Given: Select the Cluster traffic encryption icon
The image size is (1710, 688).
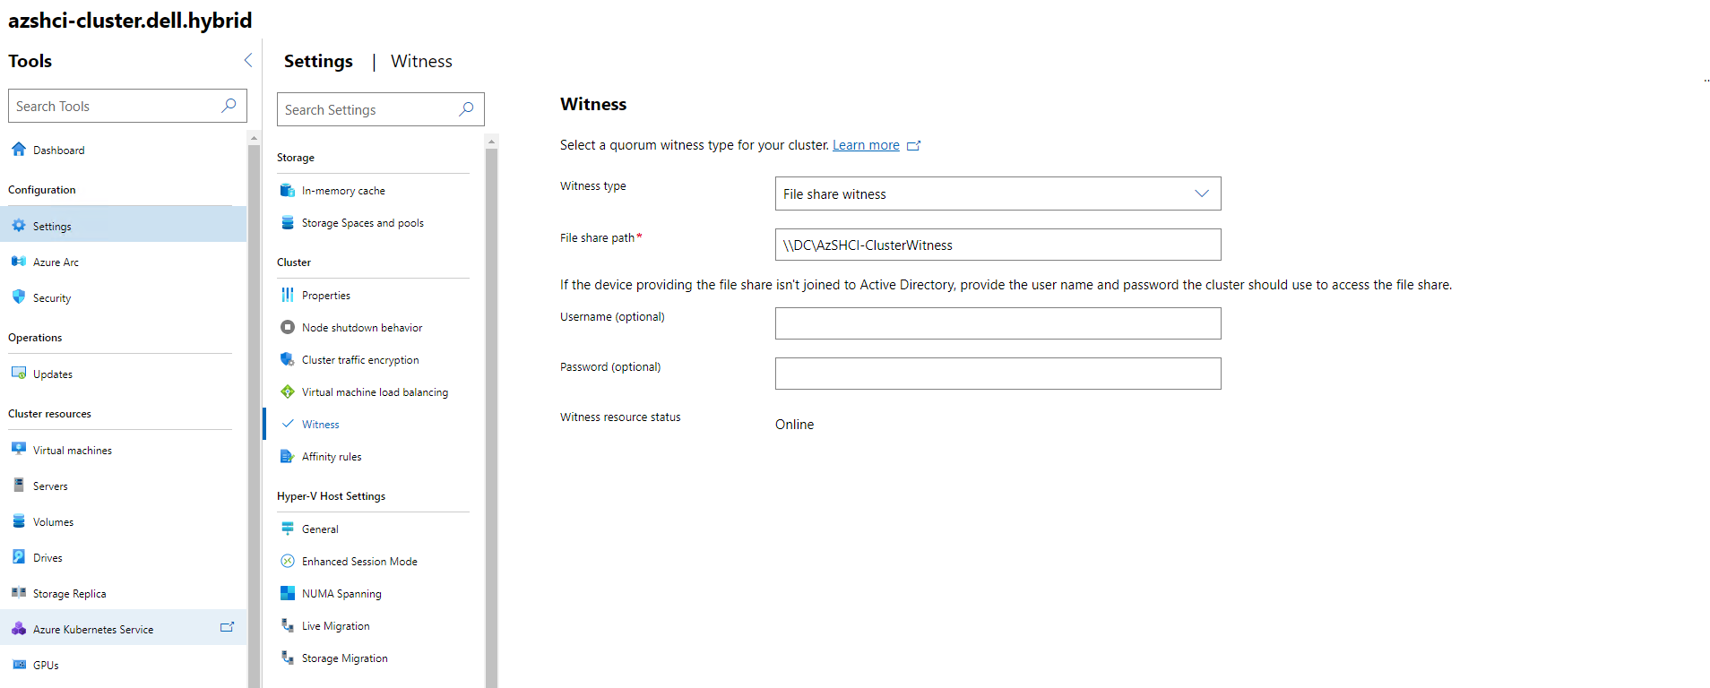Looking at the screenshot, I should [x=288, y=359].
